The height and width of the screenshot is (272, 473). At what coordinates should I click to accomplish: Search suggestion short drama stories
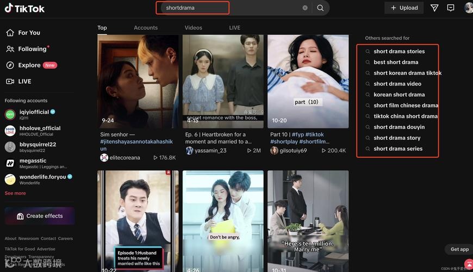coord(399,51)
